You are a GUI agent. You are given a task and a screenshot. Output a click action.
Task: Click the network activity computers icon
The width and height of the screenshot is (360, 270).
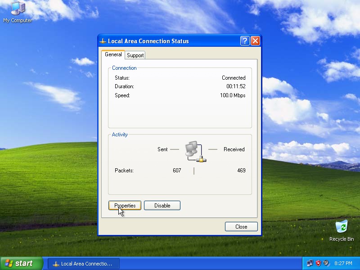(196, 151)
